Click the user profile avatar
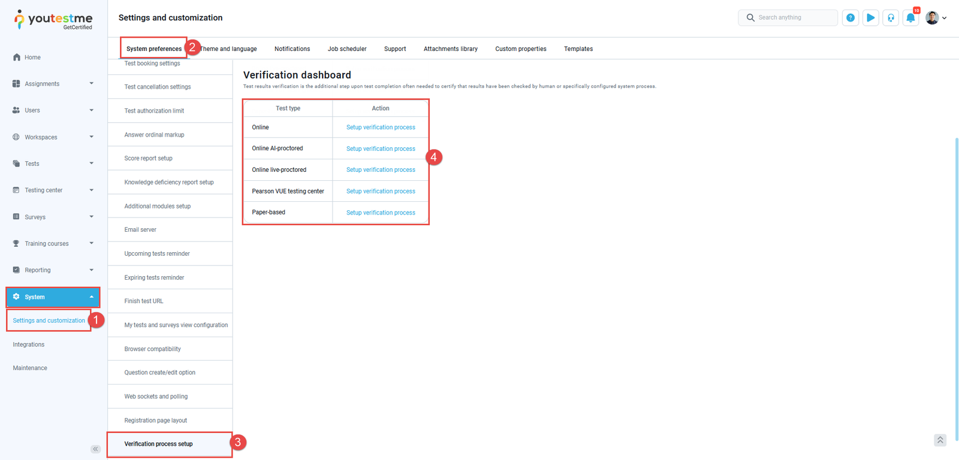The image size is (959, 460). (932, 18)
